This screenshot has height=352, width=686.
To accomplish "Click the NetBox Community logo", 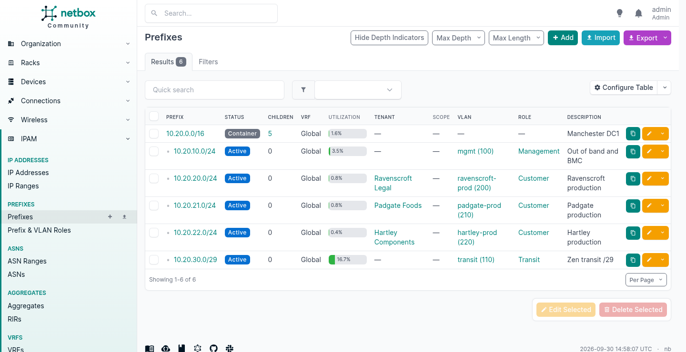I will tap(68, 17).
